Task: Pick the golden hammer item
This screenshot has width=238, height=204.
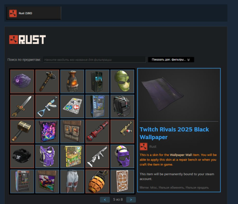Action: tap(22, 131)
